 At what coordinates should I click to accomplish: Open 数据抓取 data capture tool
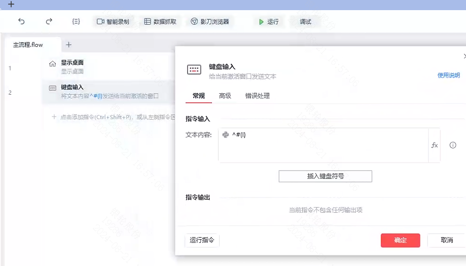coord(160,22)
